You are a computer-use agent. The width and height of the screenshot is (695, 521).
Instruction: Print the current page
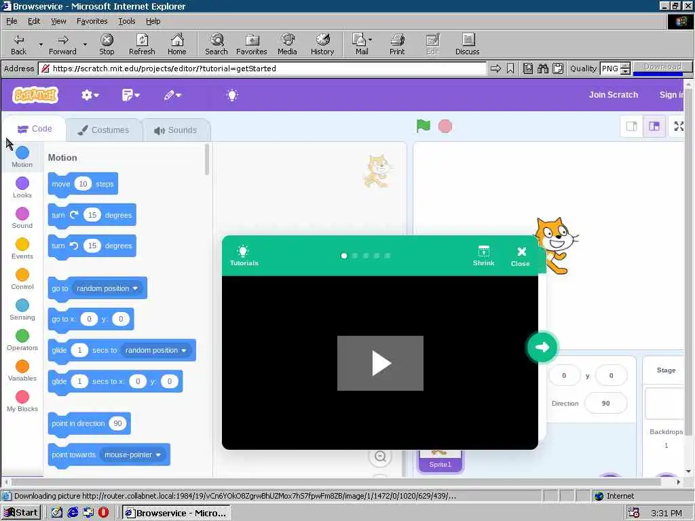point(397,44)
